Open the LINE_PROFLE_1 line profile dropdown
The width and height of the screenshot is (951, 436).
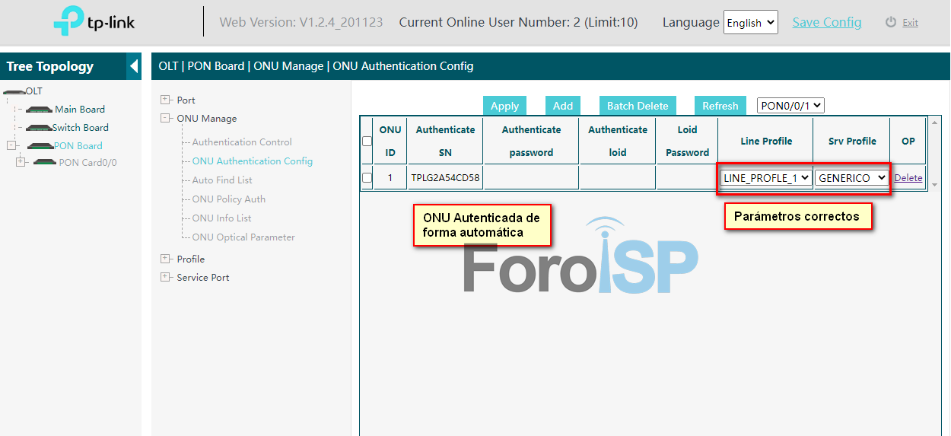pos(765,178)
